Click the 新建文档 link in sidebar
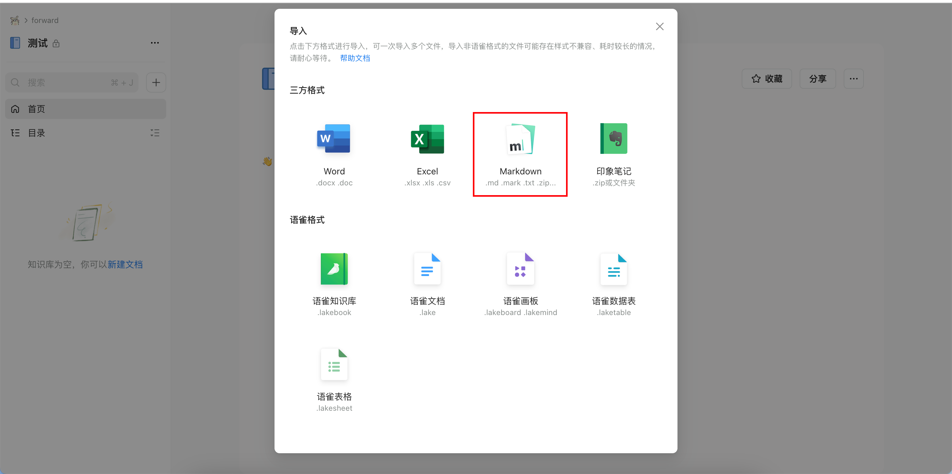The height and width of the screenshot is (474, 952). coord(125,264)
